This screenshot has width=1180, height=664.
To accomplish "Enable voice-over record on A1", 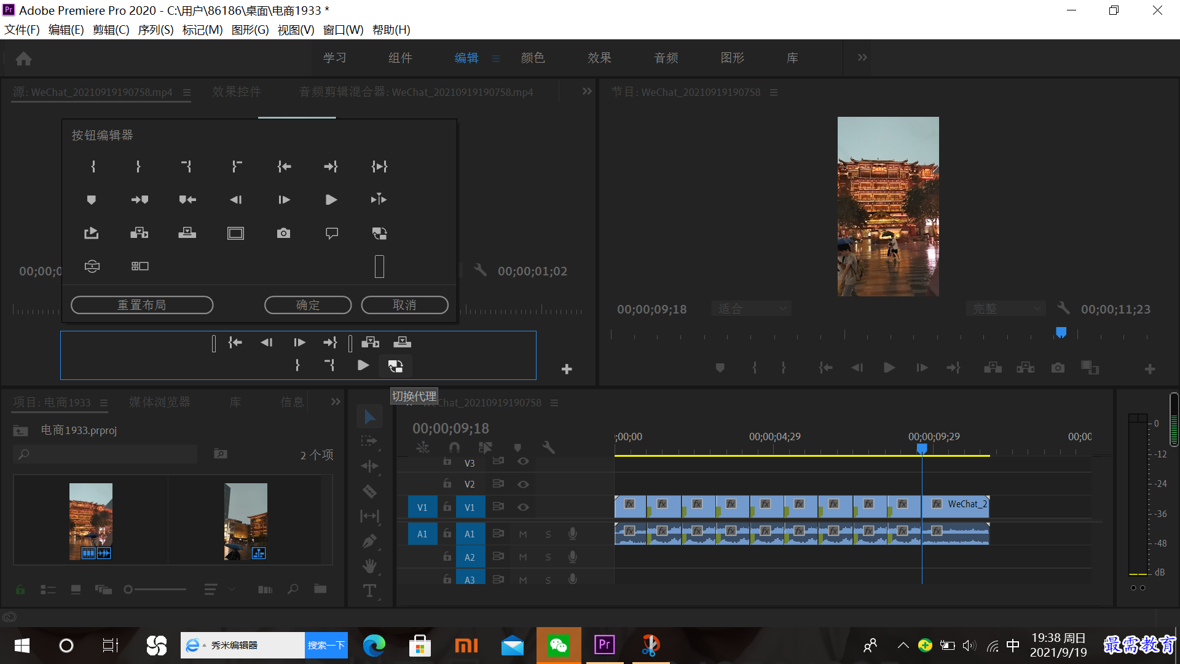I will pyautogui.click(x=572, y=534).
